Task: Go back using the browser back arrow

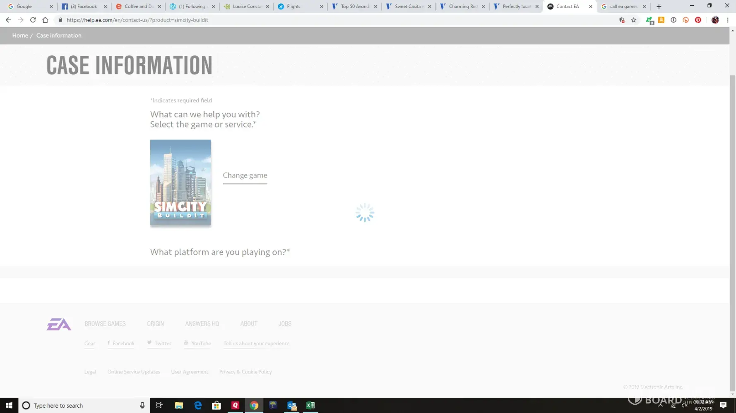Action: click(8, 20)
